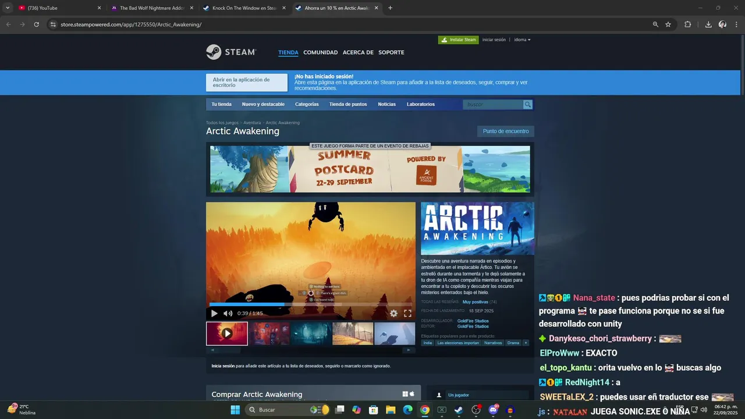Click the Punto de encuentro button
Viewport: 745px width, 419px height.
tap(506, 132)
